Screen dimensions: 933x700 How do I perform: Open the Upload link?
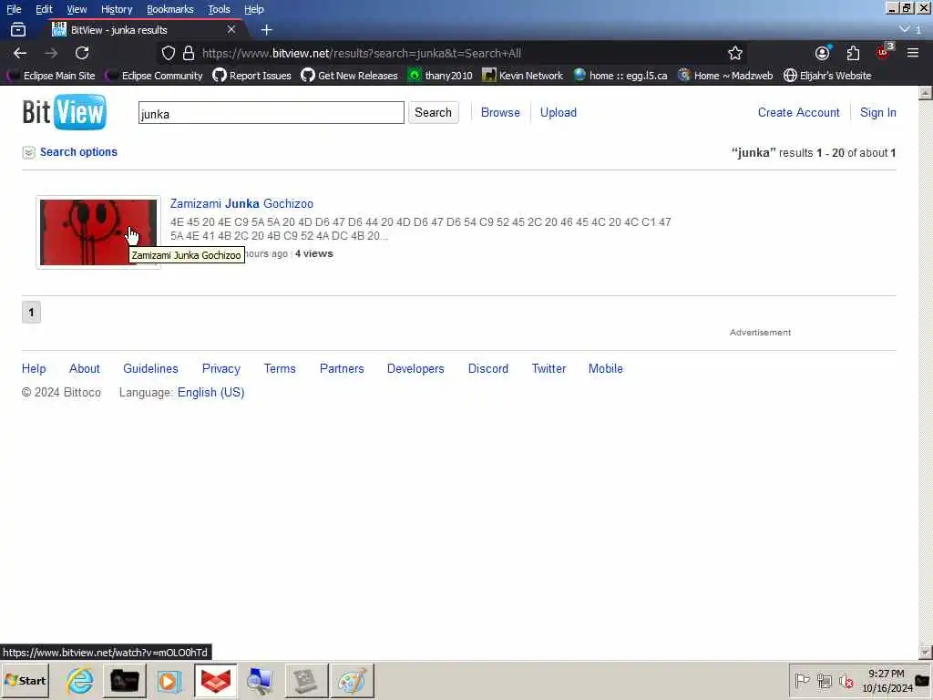(559, 112)
